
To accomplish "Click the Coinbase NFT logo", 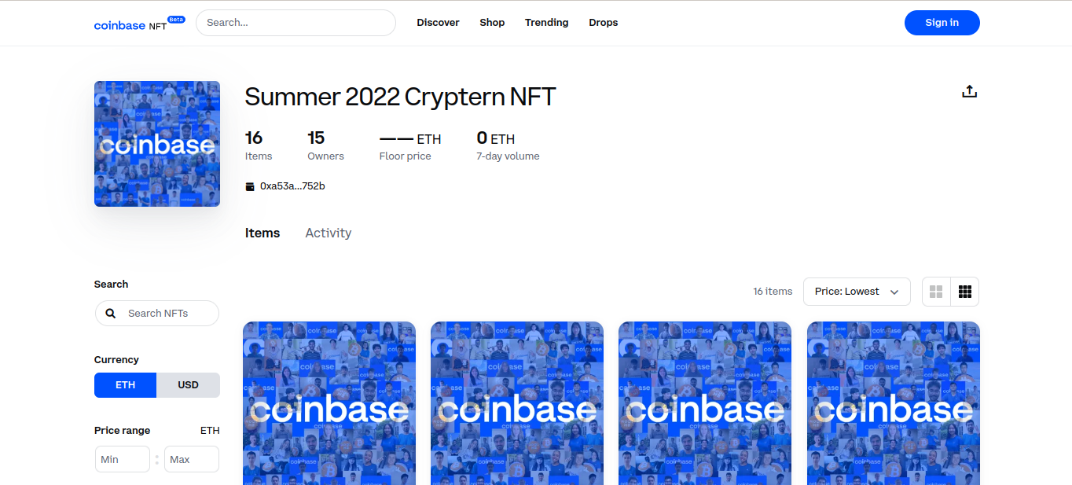I will pos(139,24).
